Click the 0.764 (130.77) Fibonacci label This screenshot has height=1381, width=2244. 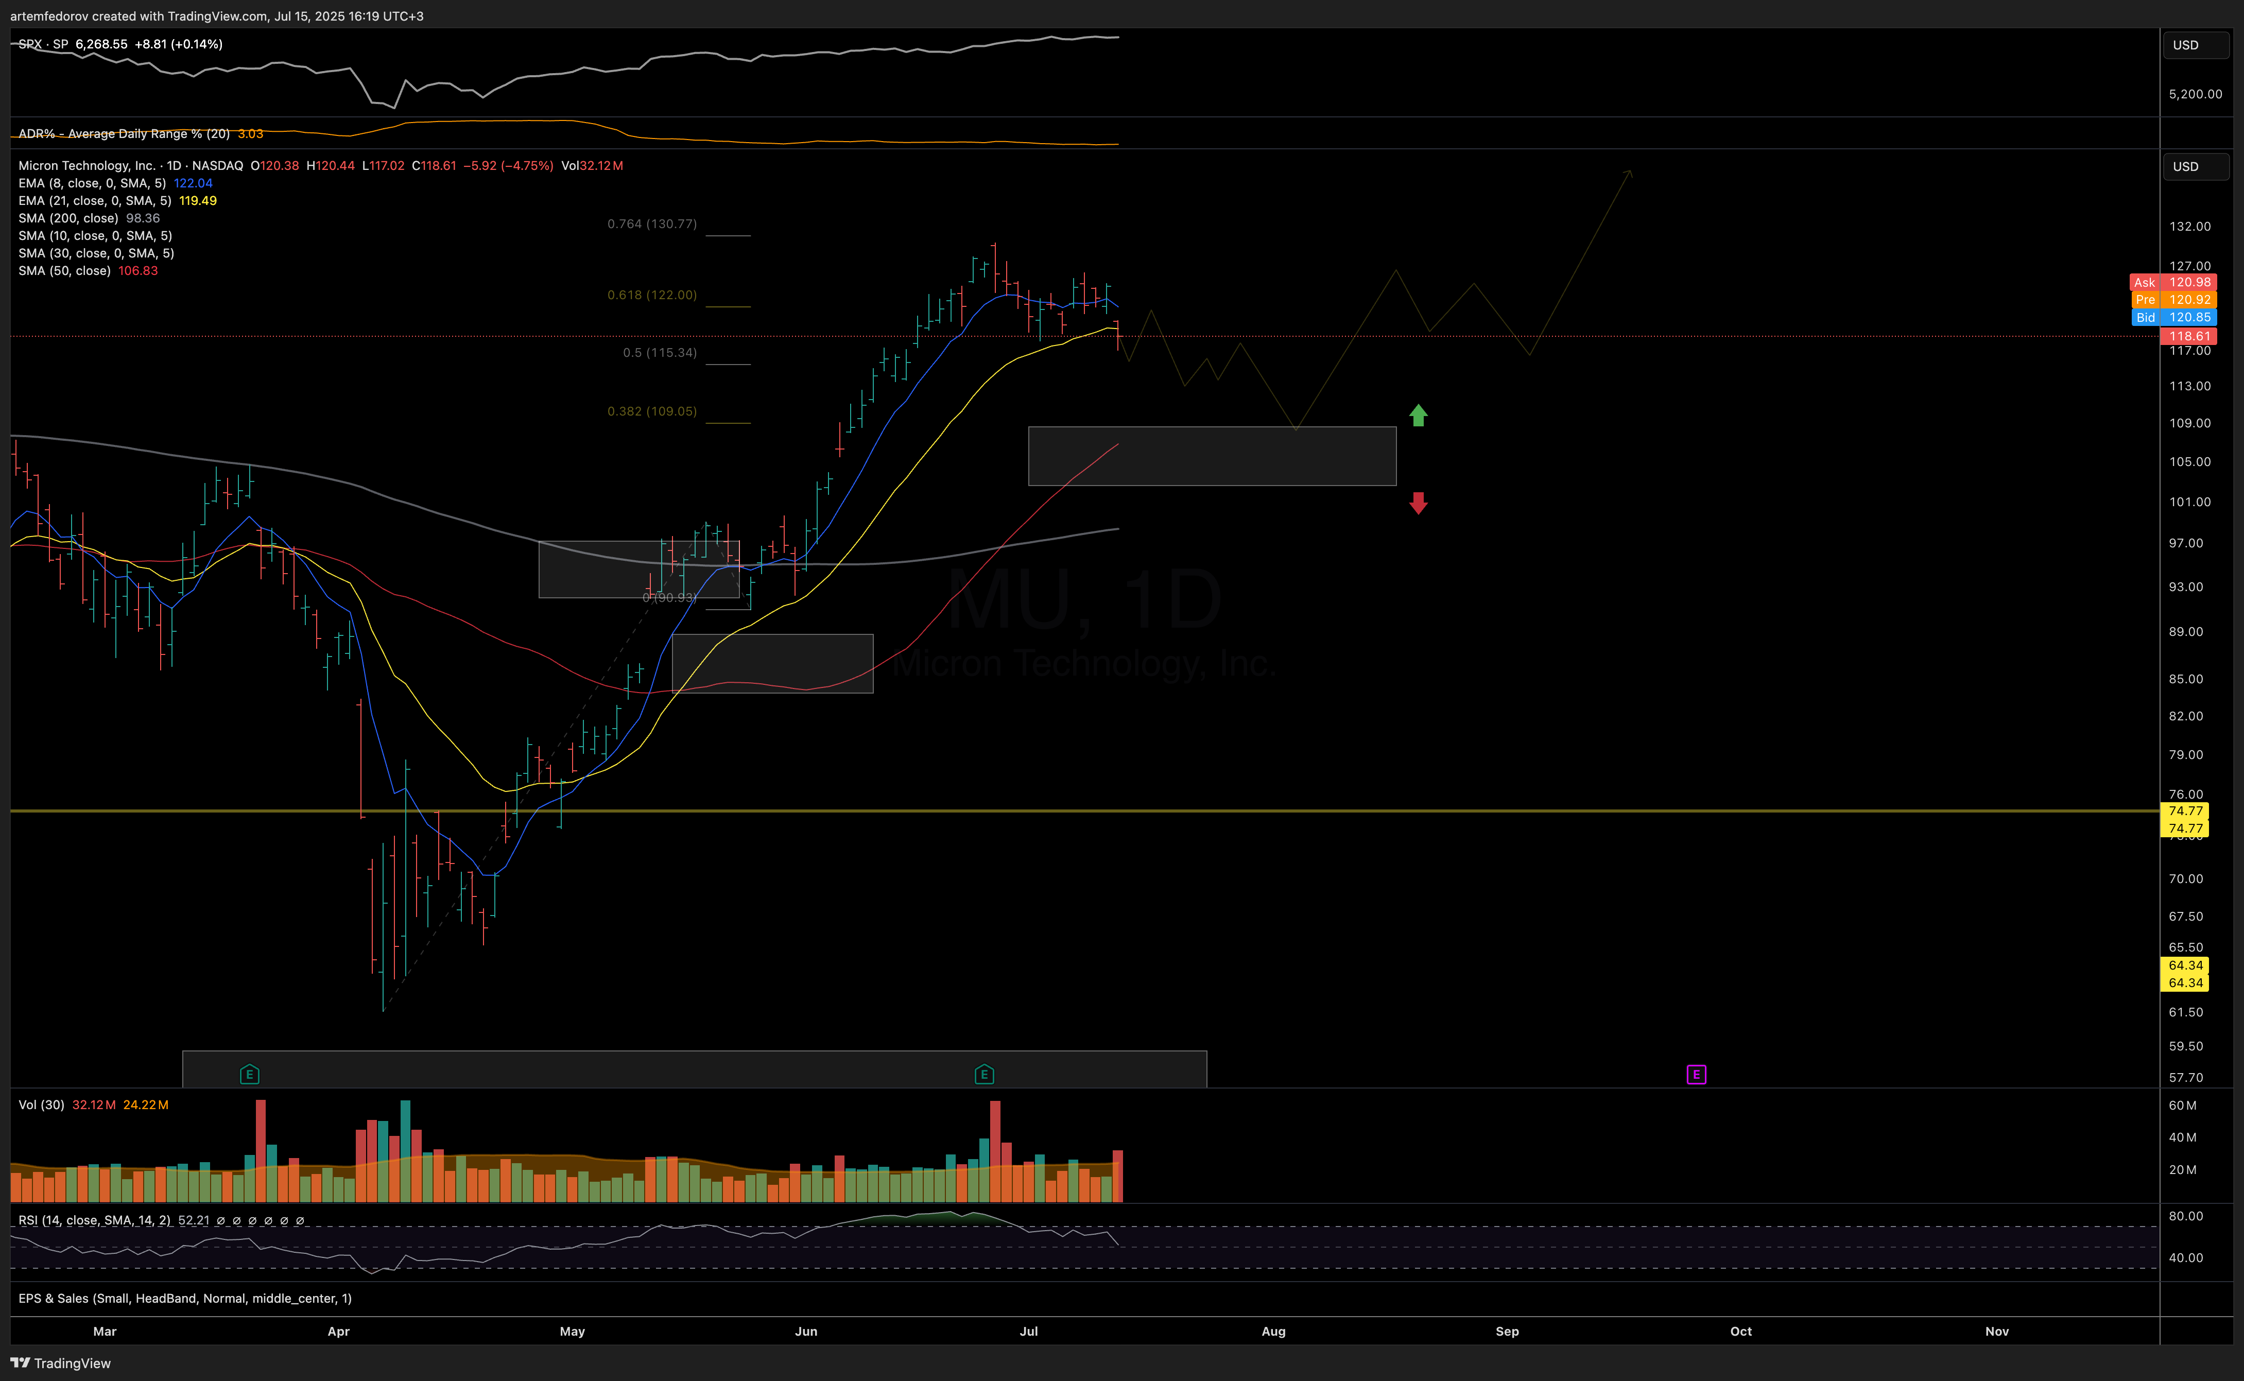point(652,224)
